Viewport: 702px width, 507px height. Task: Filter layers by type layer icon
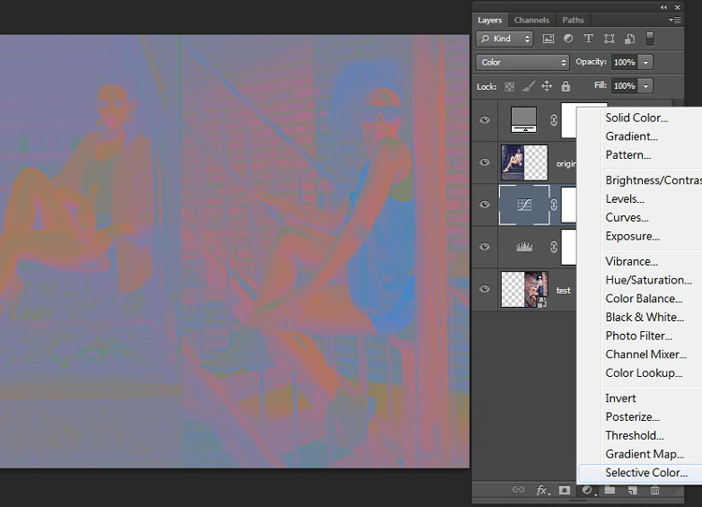pyautogui.click(x=589, y=38)
